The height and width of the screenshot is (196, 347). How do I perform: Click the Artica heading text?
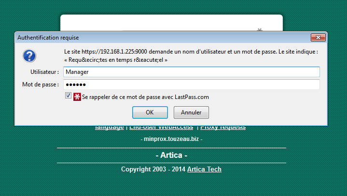(171, 155)
